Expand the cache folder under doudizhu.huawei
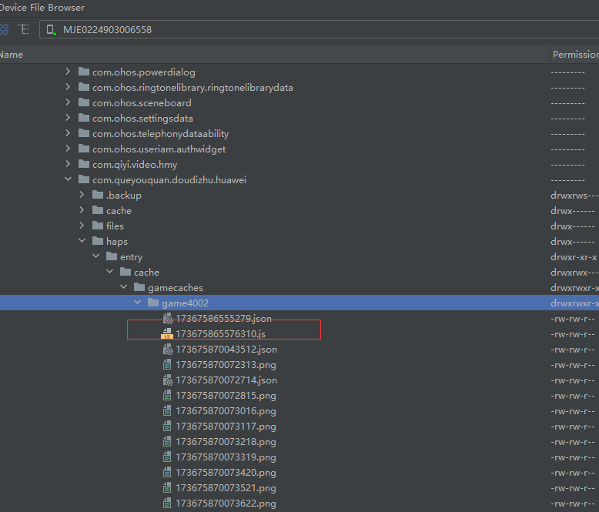The height and width of the screenshot is (512, 599). tap(82, 210)
